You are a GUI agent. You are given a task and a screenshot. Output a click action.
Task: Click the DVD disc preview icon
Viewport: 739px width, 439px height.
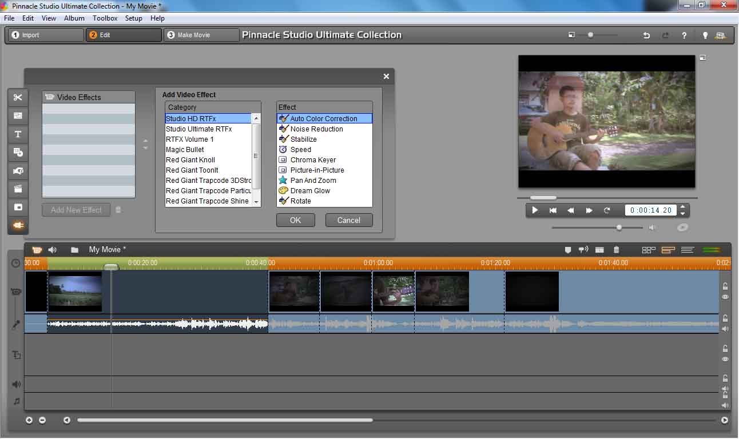click(x=682, y=228)
